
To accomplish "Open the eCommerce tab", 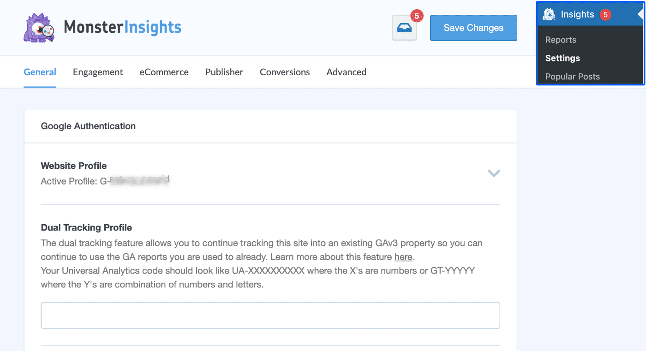I will pos(164,72).
